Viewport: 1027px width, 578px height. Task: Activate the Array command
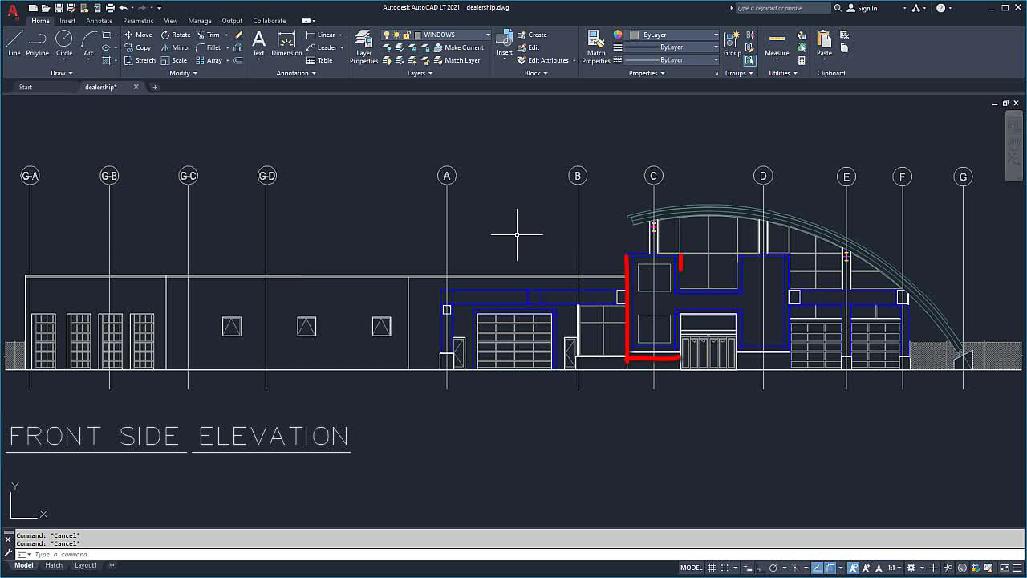[x=209, y=60]
